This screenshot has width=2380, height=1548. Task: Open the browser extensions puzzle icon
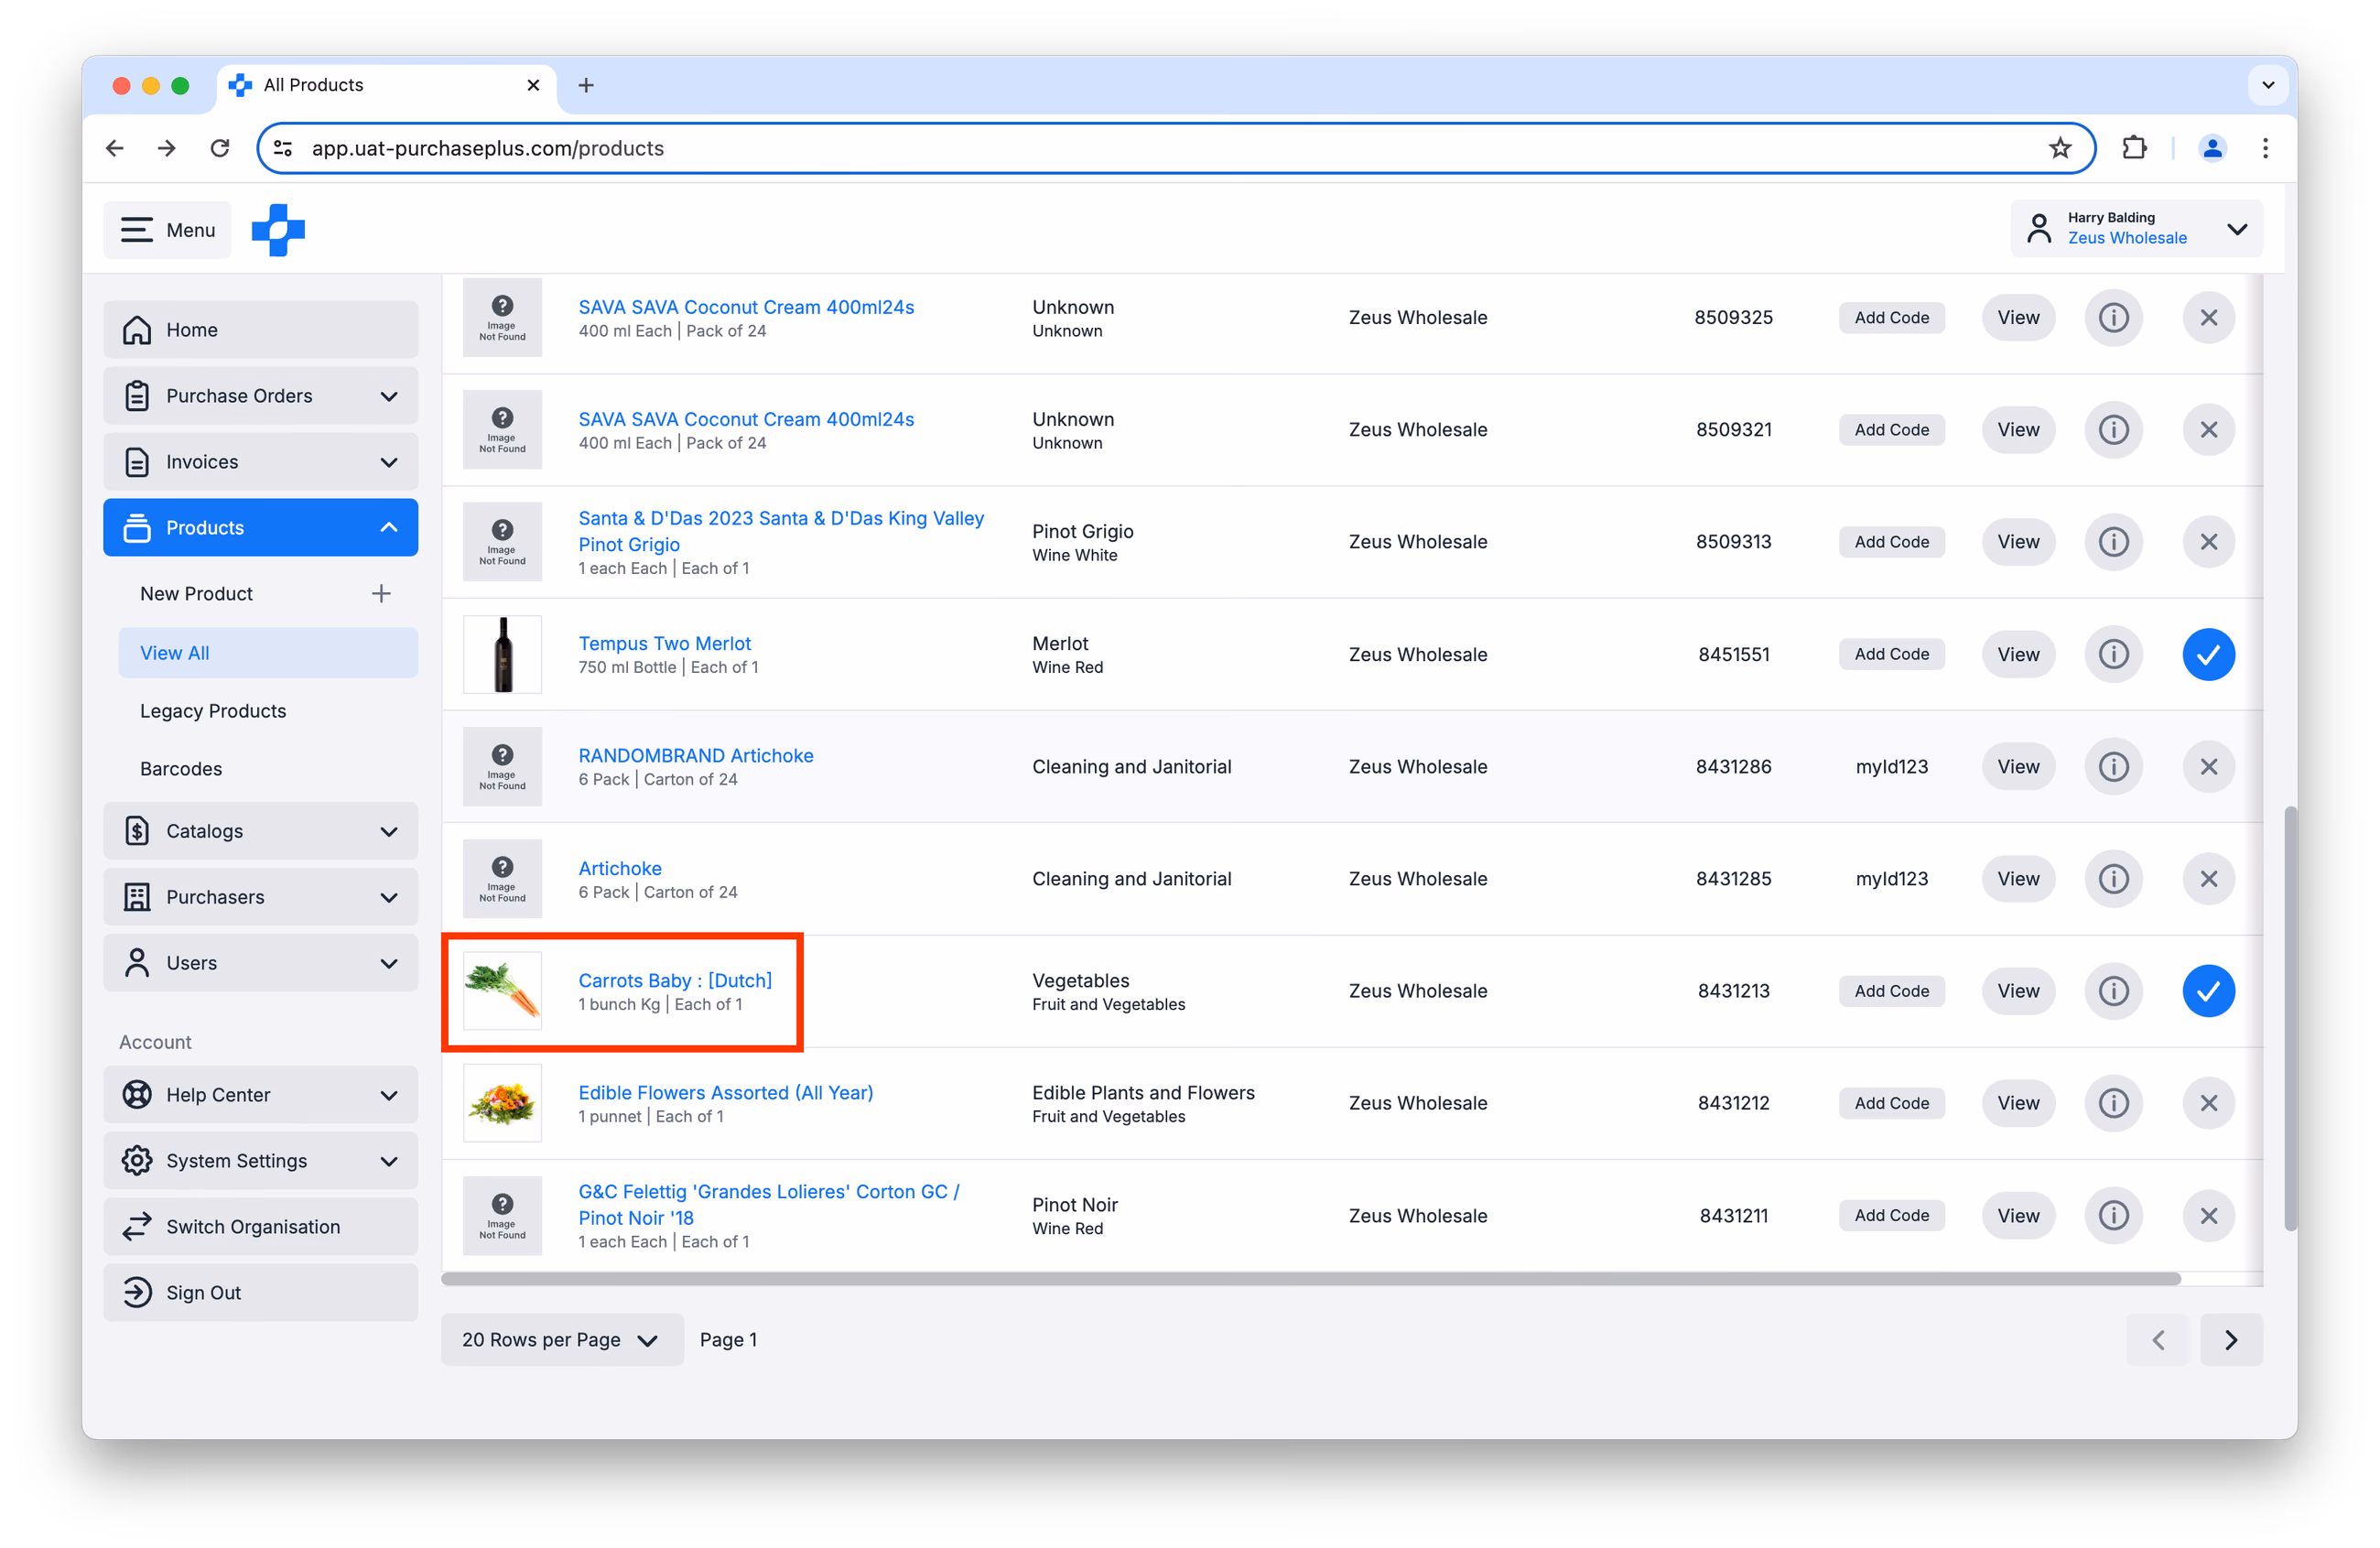[2134, 148]
